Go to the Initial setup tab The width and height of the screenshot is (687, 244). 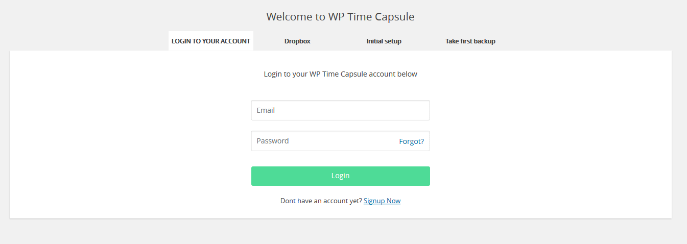coord(384,41)
